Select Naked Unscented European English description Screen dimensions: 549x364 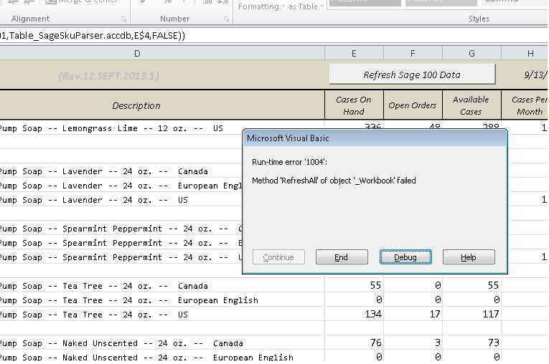tap(162, 357)
